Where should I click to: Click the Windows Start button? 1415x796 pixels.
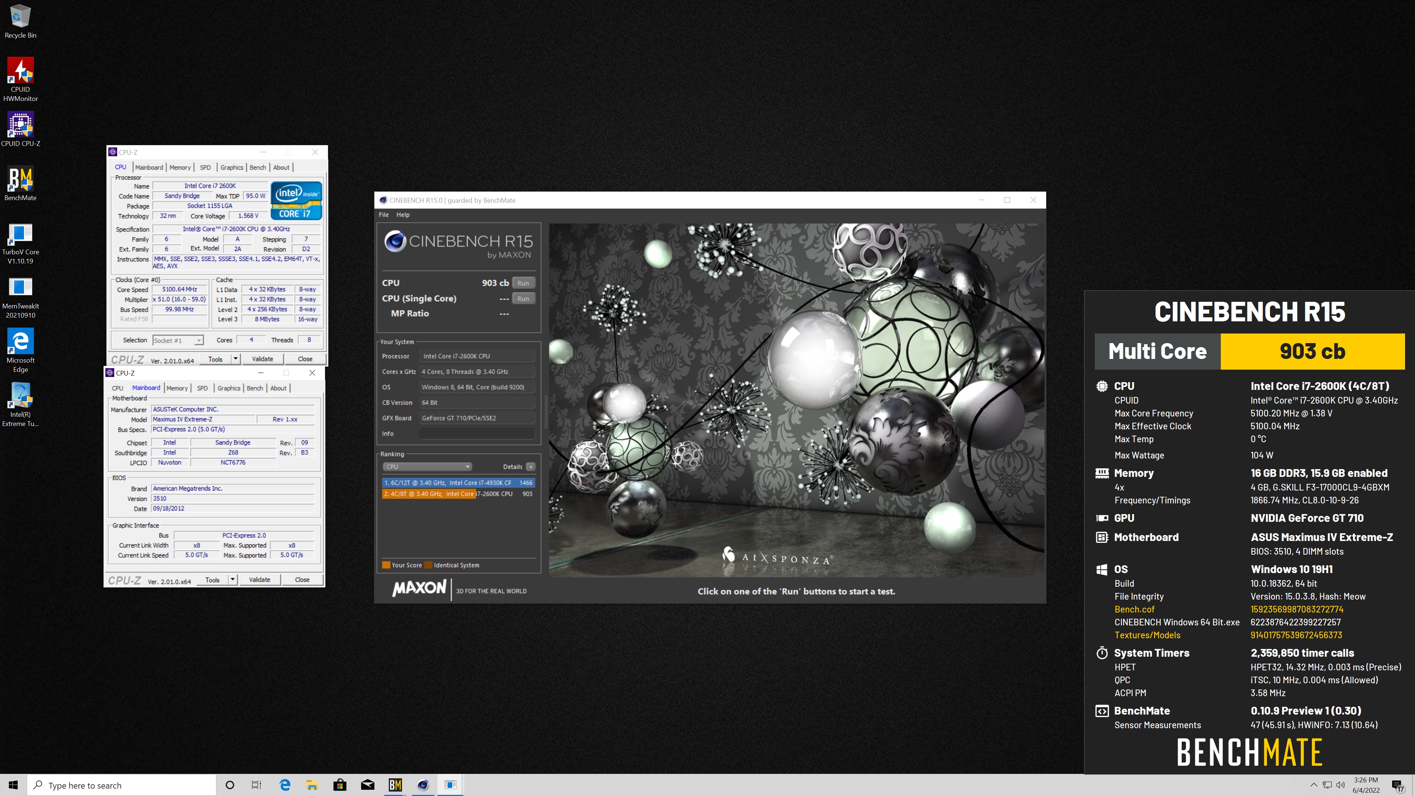click(13, 785)
